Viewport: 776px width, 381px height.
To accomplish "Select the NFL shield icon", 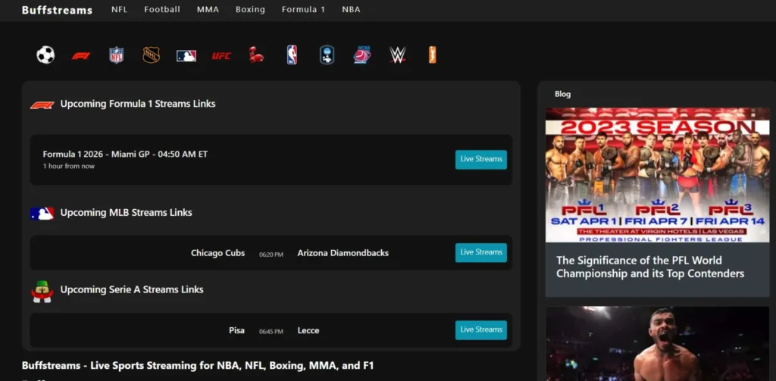I will coord(116,55).
